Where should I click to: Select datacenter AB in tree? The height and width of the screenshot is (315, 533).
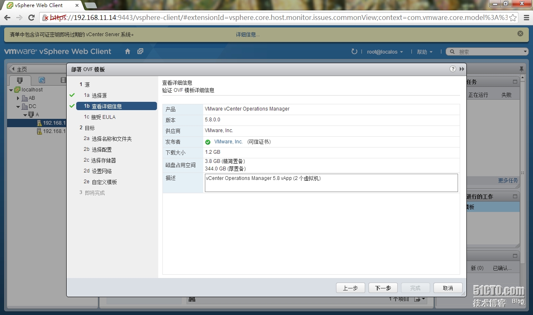pos(28,98)
